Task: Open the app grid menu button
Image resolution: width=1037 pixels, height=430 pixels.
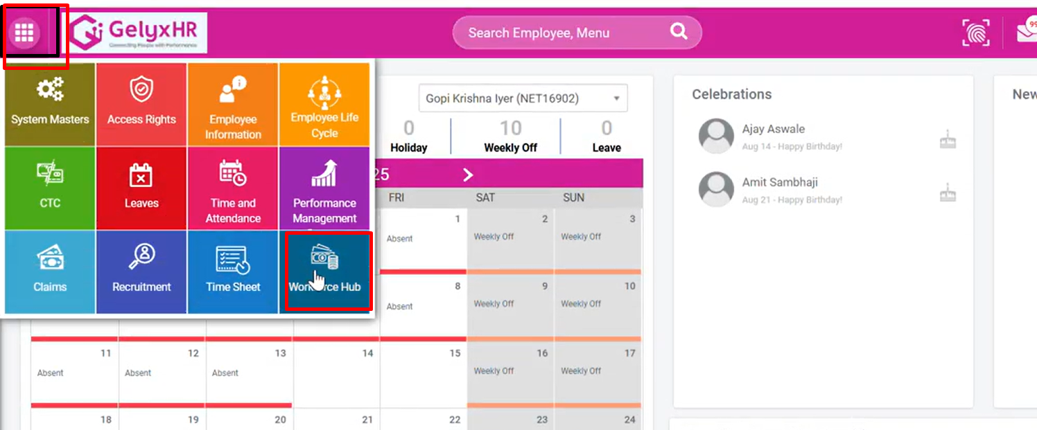Action: [25, 33]
